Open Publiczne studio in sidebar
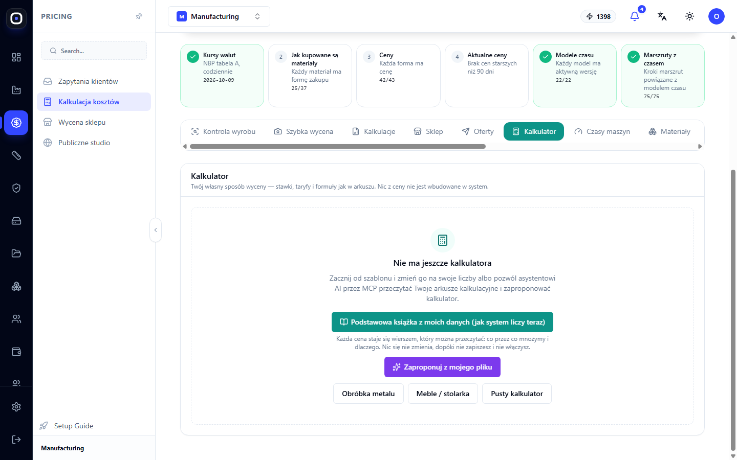Viewport: 737px width, 460px height. click(x=94, y=143)
